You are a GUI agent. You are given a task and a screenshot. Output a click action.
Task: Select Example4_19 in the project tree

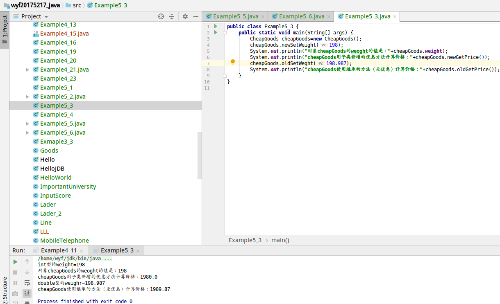point(58,52)
